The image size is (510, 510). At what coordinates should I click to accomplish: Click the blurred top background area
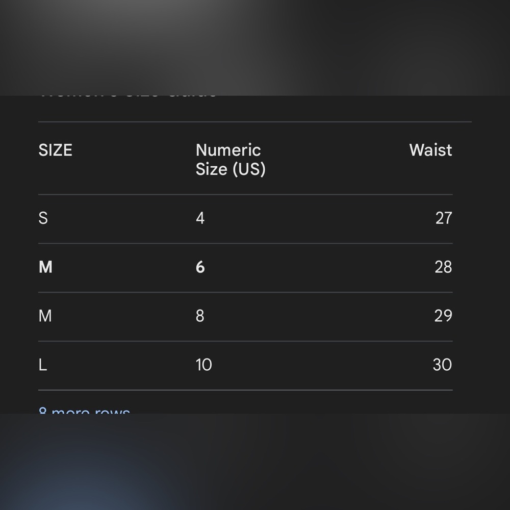(255, 48)
